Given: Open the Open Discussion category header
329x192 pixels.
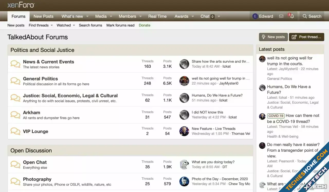Looking at the screenshot, I should (31, 151).
